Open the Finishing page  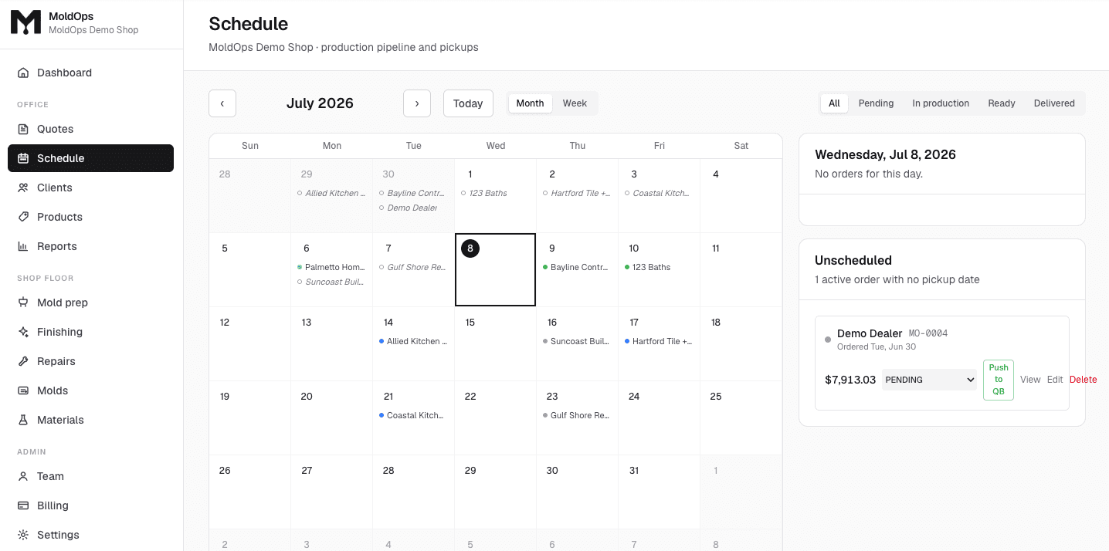90,332
